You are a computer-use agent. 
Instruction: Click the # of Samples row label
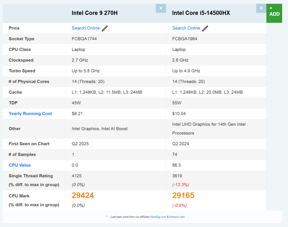22,155
